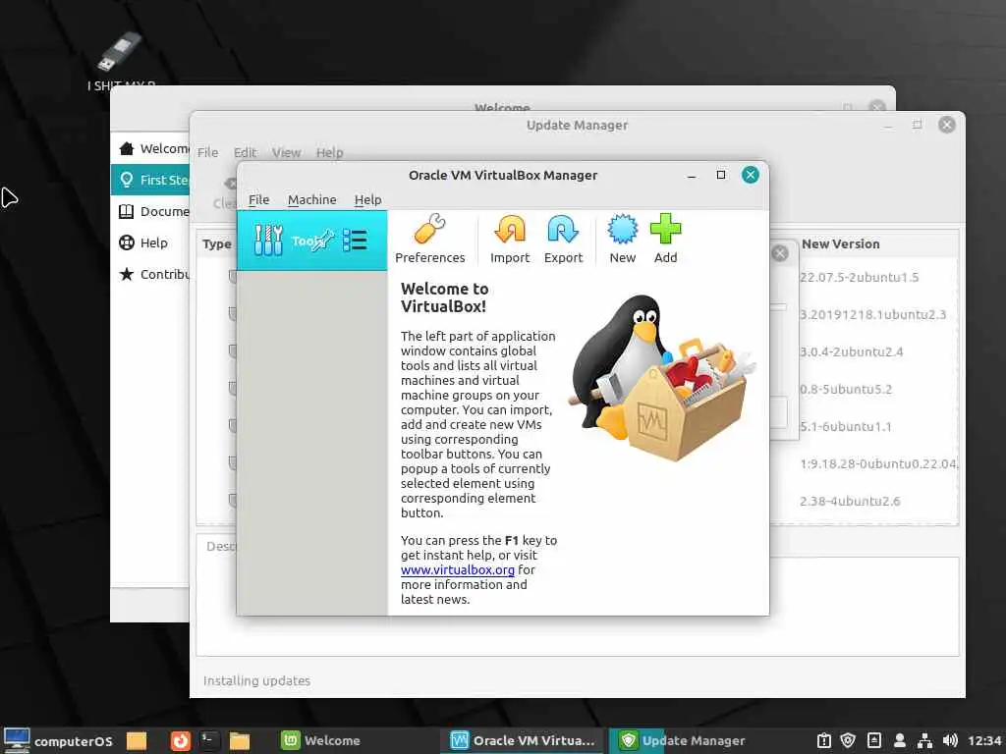
Task: Click the Export appliance icon
Action: [563, 240]
